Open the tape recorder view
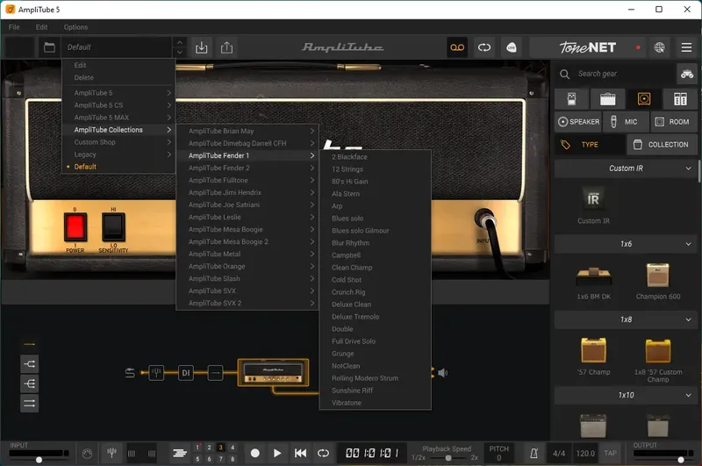 457,47
